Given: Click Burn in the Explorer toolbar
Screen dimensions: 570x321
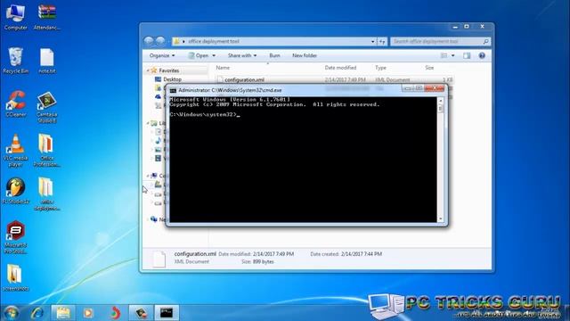Looking at the screenshot, I should point(275,55).
